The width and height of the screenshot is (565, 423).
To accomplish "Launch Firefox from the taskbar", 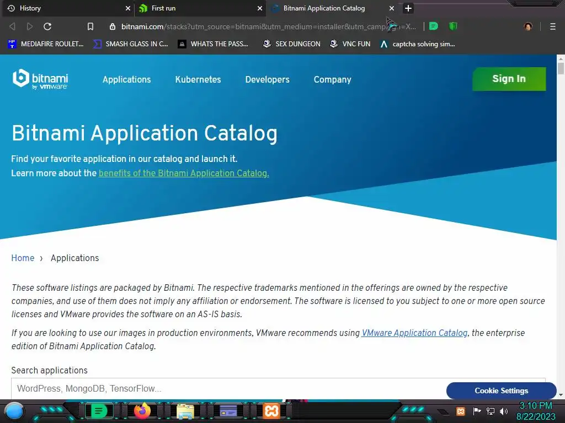I will click(142, 411).
